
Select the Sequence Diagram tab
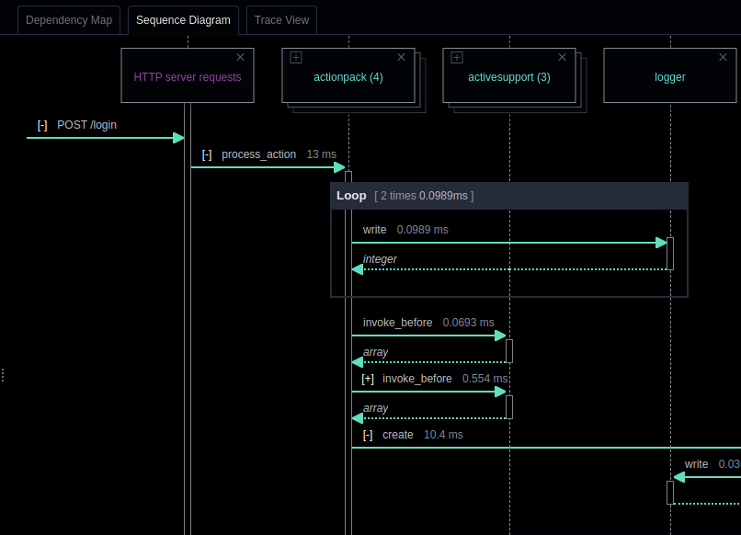(x=183, y=20)
